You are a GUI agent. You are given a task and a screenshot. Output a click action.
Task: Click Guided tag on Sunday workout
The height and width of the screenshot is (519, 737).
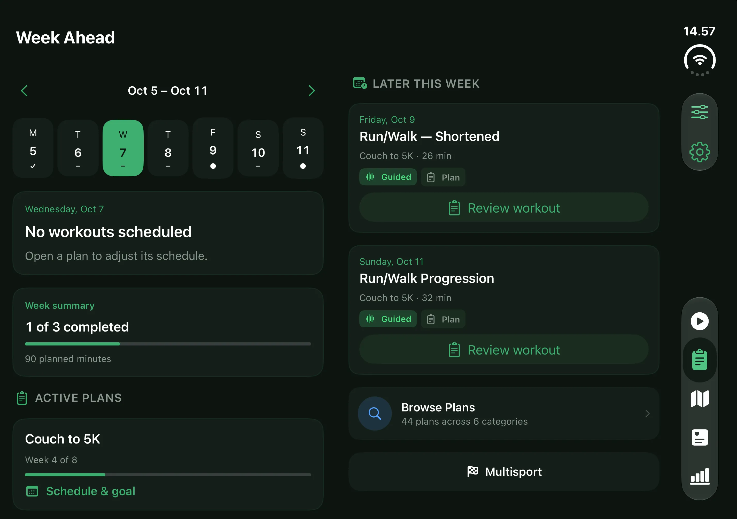pyautogui.click(x=388, y=319)
